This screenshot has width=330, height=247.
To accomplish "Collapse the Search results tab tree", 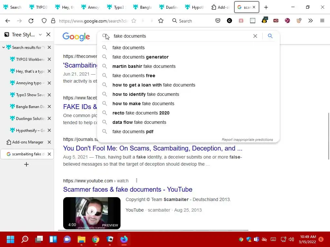I will [4, 48].
